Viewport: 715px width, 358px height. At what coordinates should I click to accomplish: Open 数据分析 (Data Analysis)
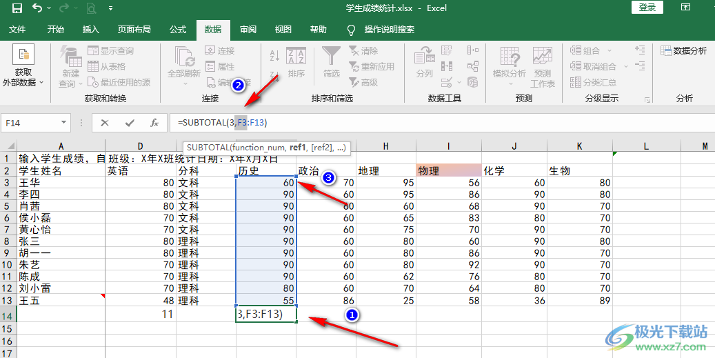(683, 51)
